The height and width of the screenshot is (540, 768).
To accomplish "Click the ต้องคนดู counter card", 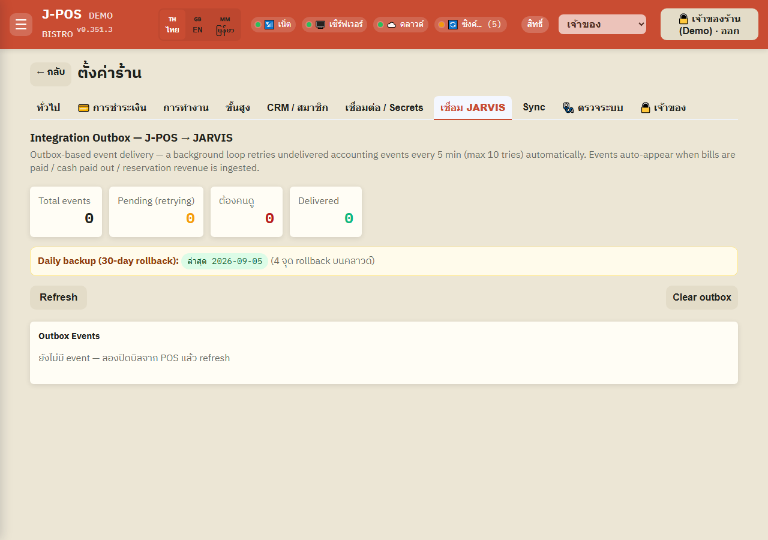I will click(247, 212).
